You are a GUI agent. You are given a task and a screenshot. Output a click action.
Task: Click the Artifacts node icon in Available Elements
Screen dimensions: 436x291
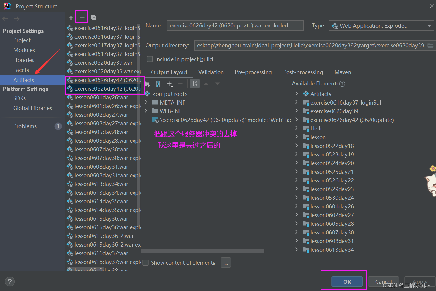pos(306,94)
